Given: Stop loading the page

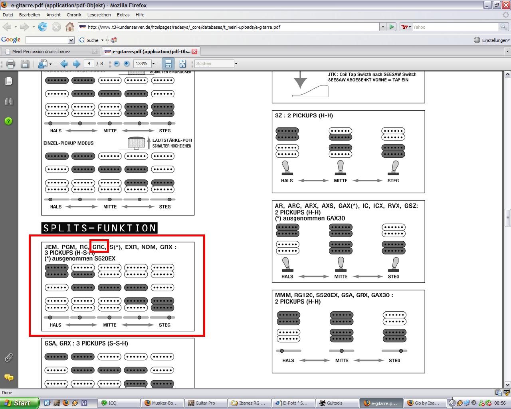Looking at the screenshot, I should pyautogui.click(x=56, y=27).
